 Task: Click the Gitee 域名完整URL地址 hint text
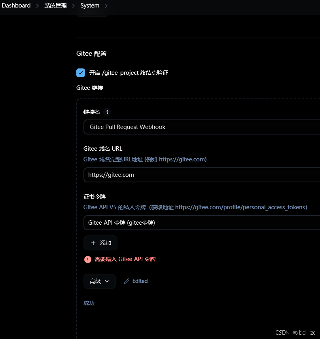coord(145,159)
